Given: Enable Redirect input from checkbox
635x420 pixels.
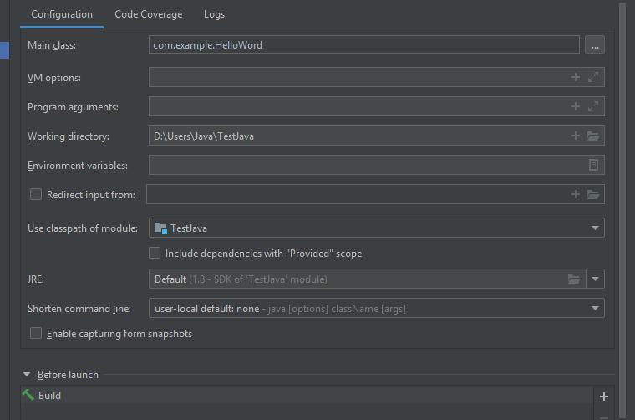Looking at the screenshot, I should tap(36, 194).
